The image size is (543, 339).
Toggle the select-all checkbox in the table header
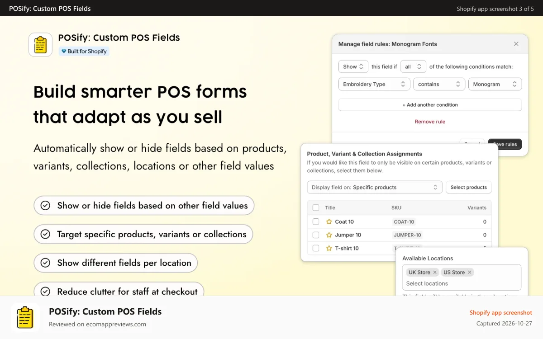point(316,207)
